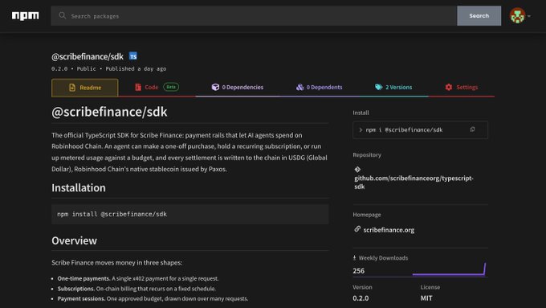Open the 0 Dependents tab
This screenshot has width=546, height=308.
[319, 87]
